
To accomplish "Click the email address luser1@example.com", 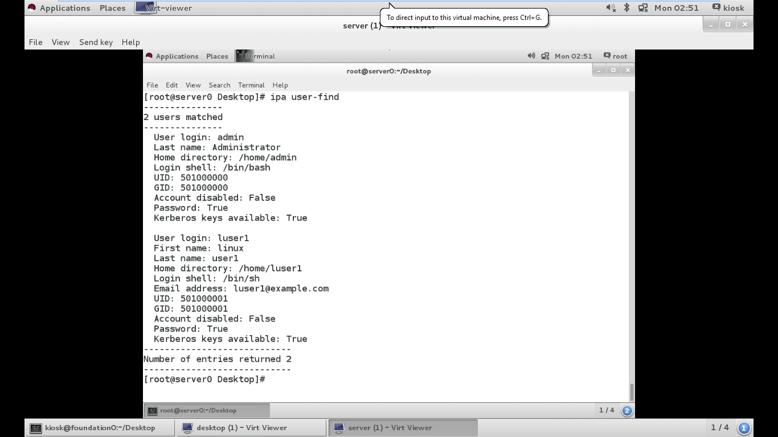I will [x=281, y=288].
